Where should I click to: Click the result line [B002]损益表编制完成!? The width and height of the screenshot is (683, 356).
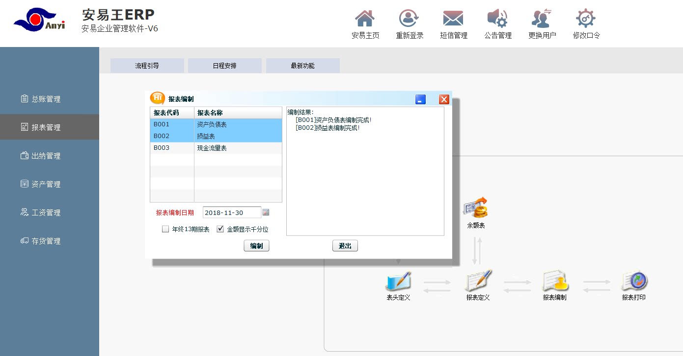click(x=328, y=128)
